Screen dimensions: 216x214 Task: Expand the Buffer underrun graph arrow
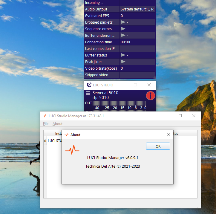[123, 35]
